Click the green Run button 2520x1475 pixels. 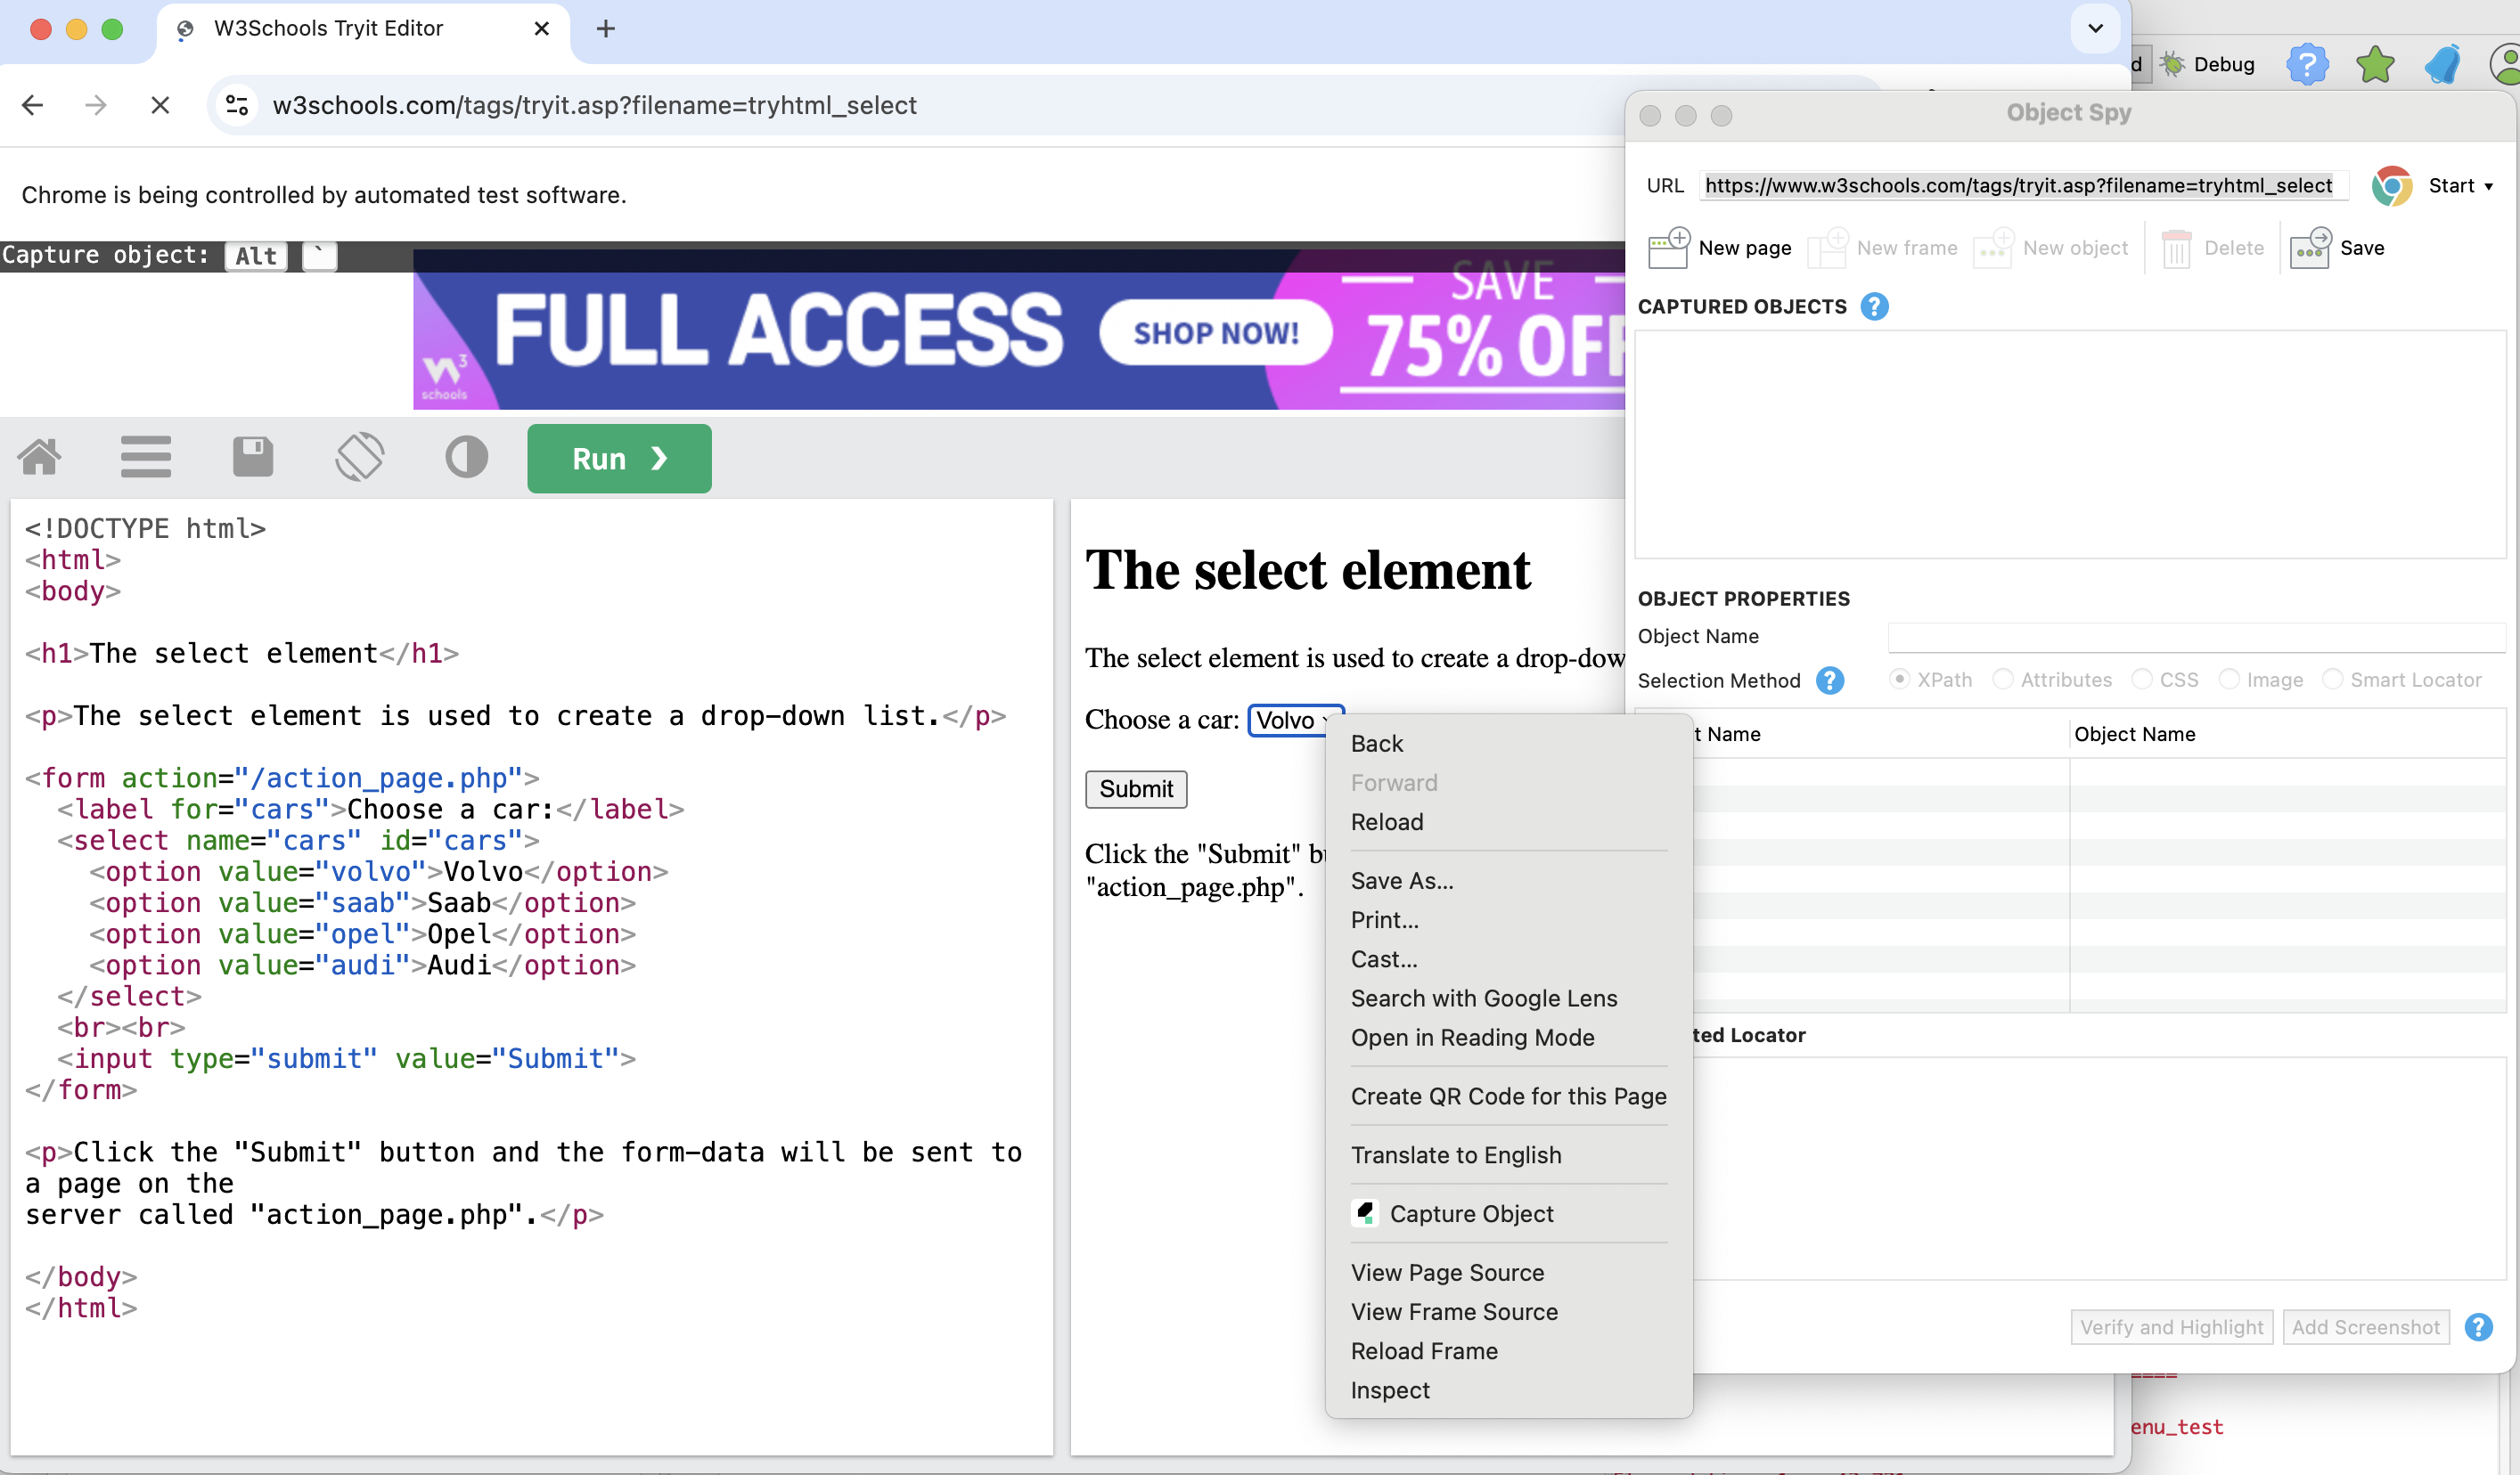(x=618, y=459)
